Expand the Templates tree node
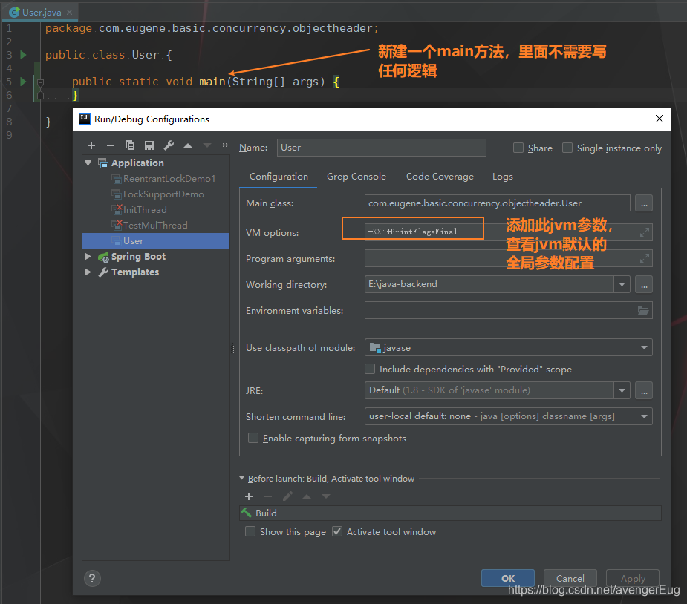Image resolution: width=687 pixels, height=604 pixels. (88, 272)
